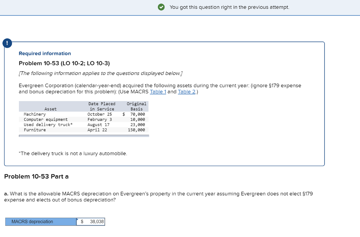Select the MACRS depreciation label cell
The image size is (360, 237).
[x=41, y=222]
